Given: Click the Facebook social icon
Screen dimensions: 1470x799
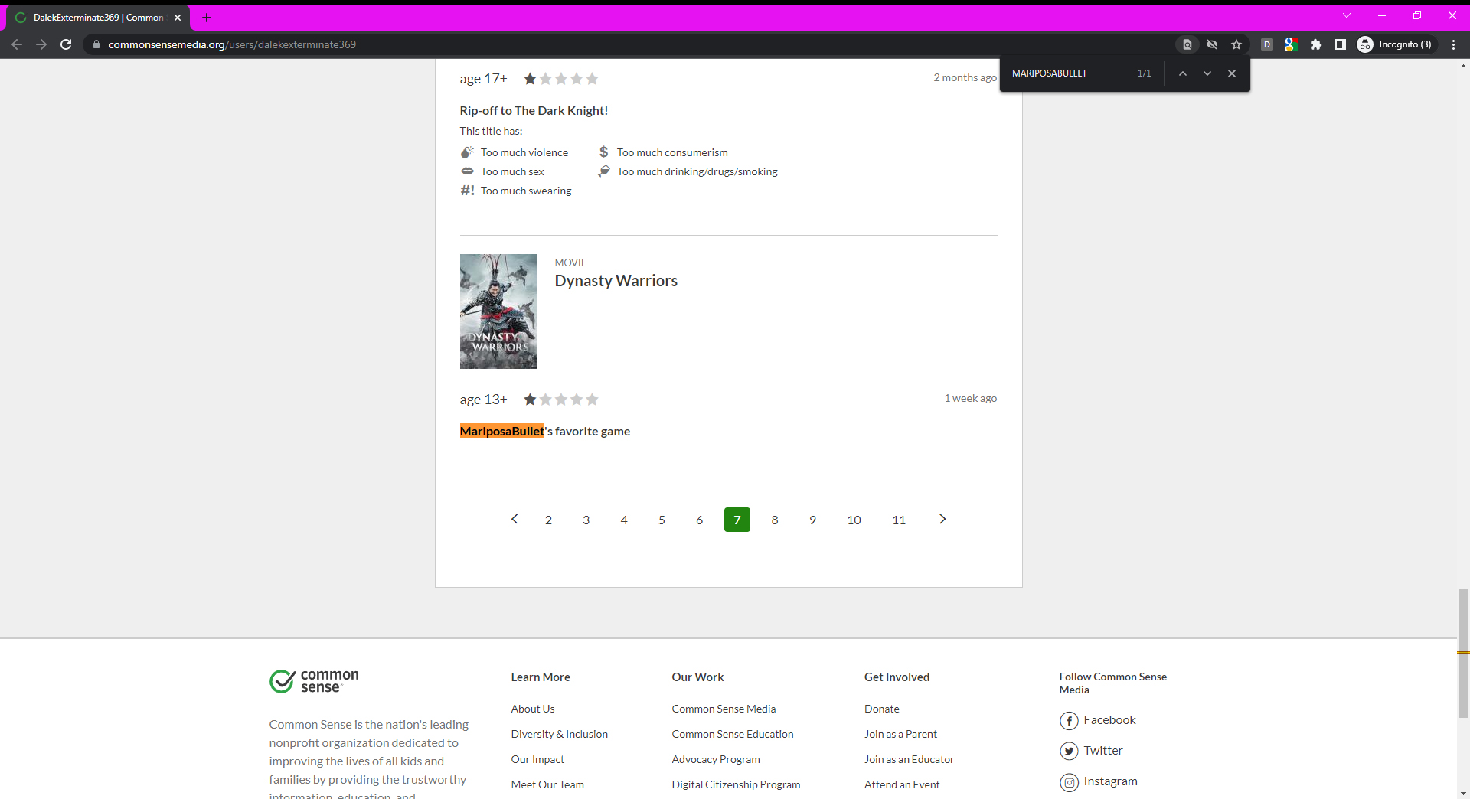Looking at the screenshot, I should coord(1069,720).
